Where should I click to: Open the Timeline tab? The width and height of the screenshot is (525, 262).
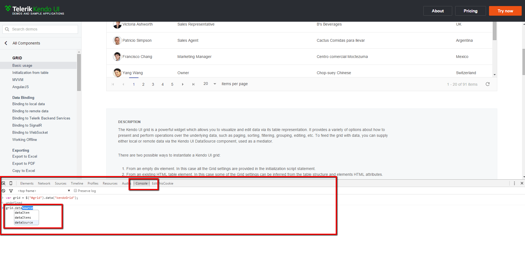[77, 183]
